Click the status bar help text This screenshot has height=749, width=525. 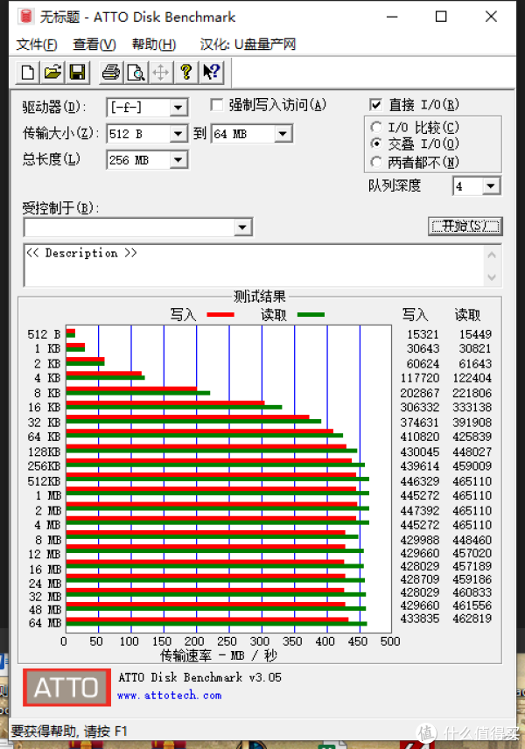[x=69, y=731]
